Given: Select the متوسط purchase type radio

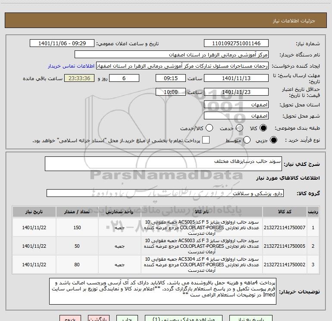Looking at the screenshot, I should pyautogui.click(x=247, y=140).
